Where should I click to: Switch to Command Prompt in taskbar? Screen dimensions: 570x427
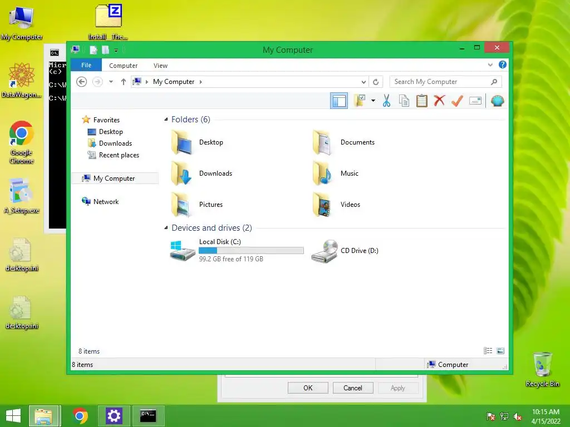point(148,415)
